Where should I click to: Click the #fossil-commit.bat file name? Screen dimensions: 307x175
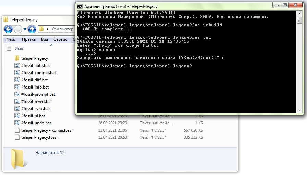point(38,73)
